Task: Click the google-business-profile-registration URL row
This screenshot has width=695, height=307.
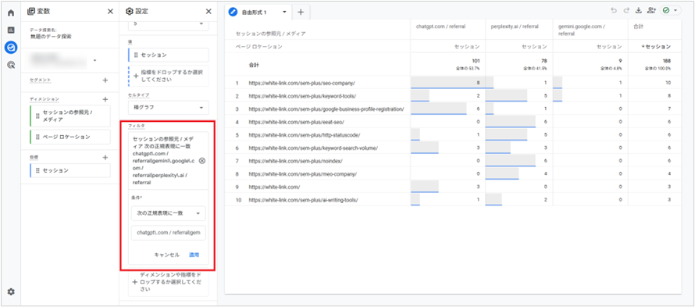Action: pyautogui.click(x=326, y=109)
